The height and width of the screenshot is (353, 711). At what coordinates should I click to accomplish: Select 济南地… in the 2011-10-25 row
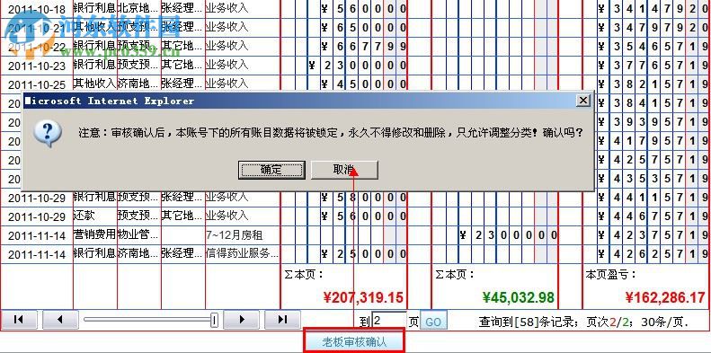click(139, 84)
